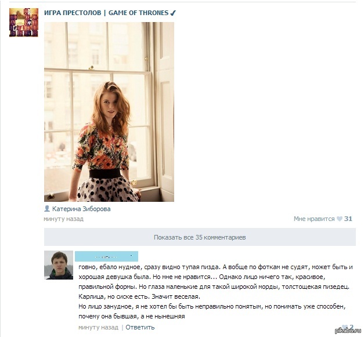Open the ИГРА ПРЕСТОЛОВ | GAME OF THRONES page title
Viewport: 364px width, 337px height.
pyautogui.click(x=106, y=13)
